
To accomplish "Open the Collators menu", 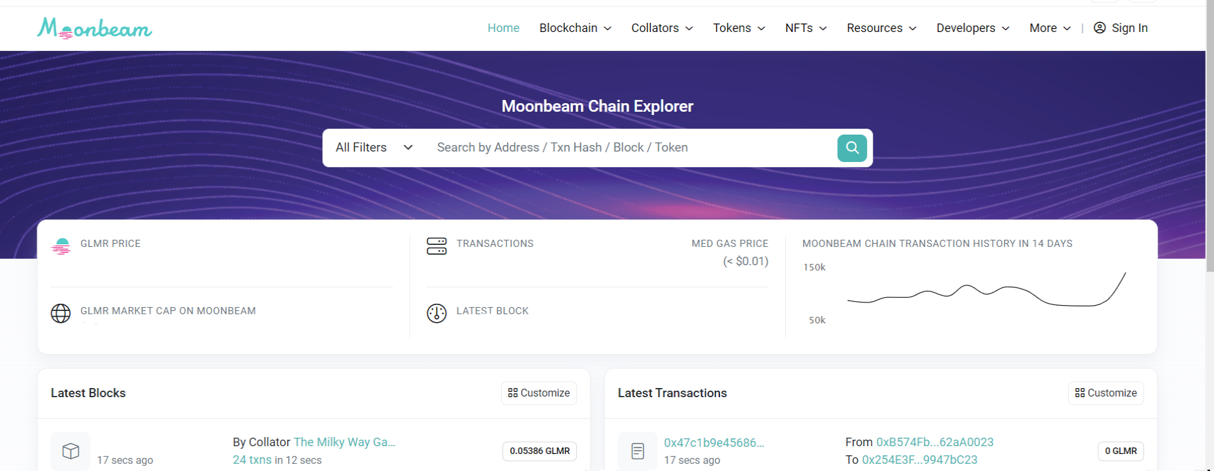I will coord(662,28).
